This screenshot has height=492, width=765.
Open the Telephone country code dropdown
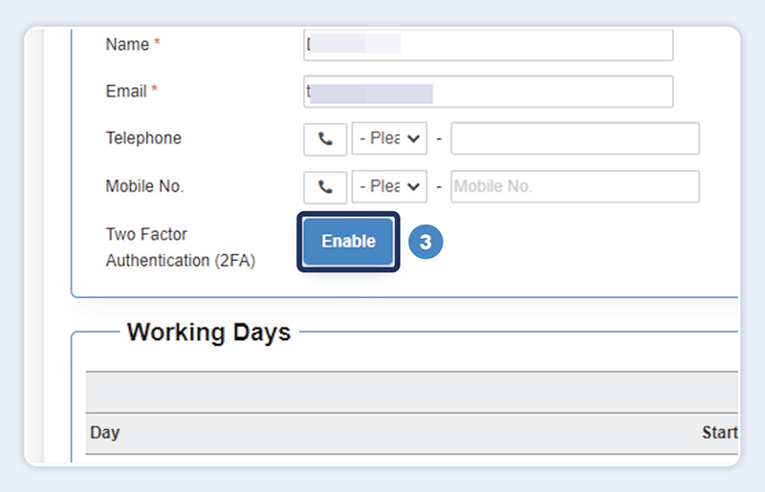tap(389, 139)
